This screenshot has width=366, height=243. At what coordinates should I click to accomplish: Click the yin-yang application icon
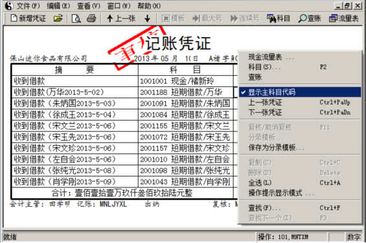pyautogui.click(x=9, y=6)
